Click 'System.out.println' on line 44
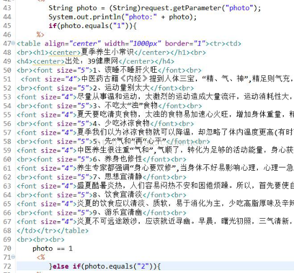294x273 pixels. [85, 17]
